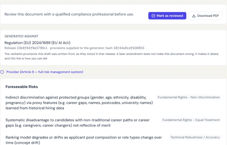The image size is (227, 145).
Task: Open Provider (Article 9 — full risk management system)
Action: coord(45,72)
